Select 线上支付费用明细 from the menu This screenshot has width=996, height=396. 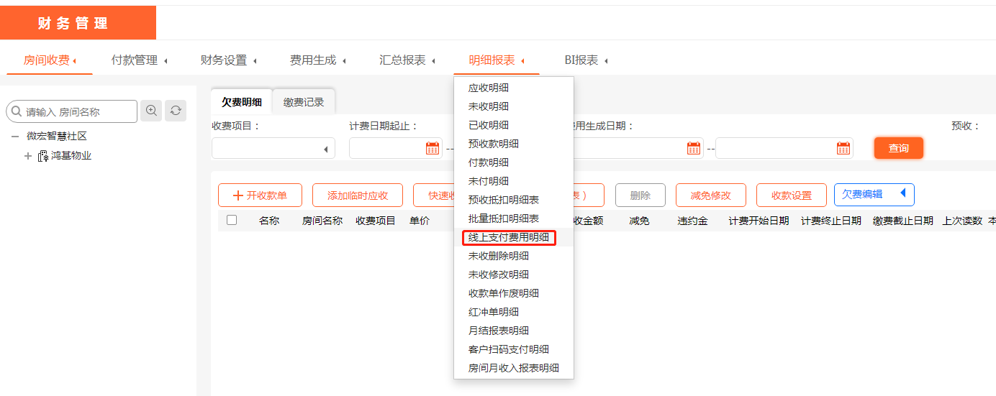click(509, 237)
